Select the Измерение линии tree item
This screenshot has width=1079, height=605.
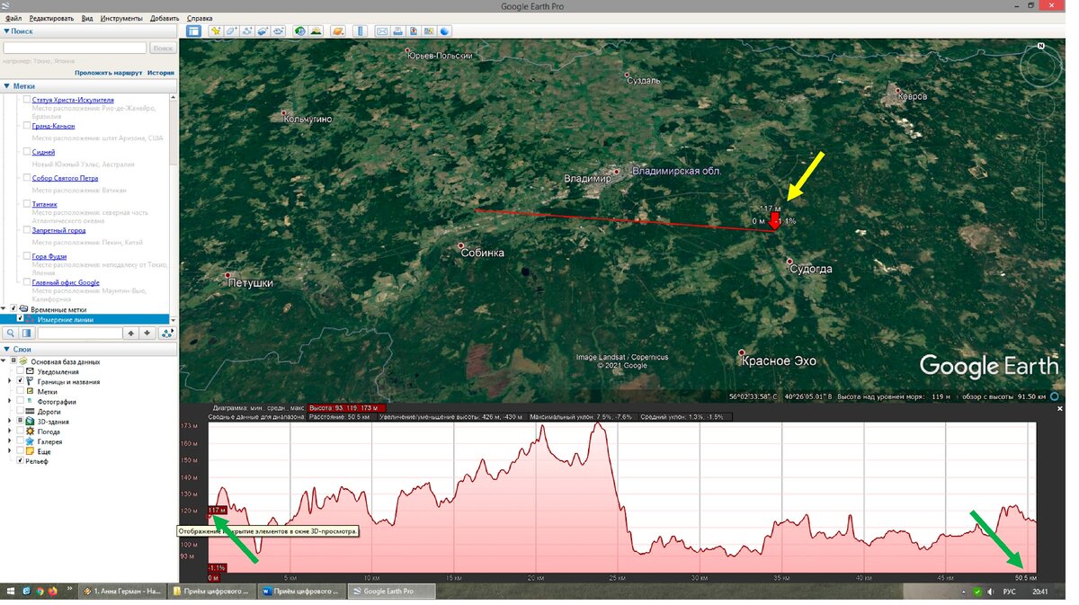coord(66,319)
